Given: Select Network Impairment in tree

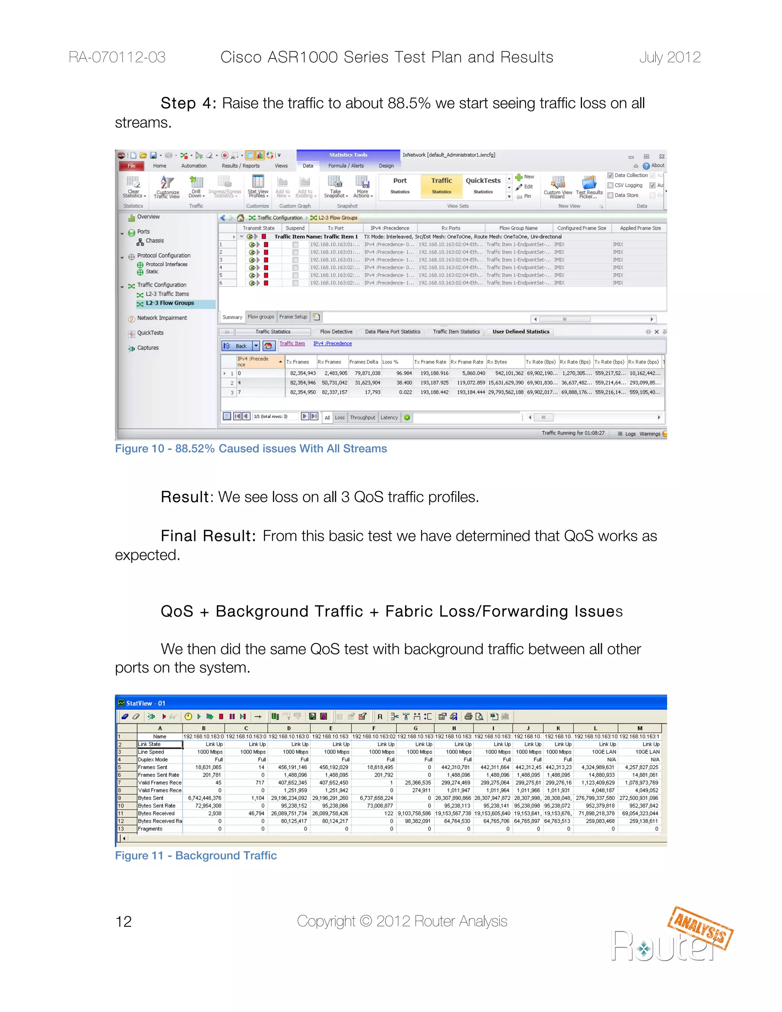Looking at the screenshot, I should [162, 318].
